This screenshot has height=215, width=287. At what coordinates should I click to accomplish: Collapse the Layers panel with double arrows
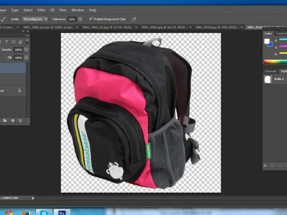point(23,31)
